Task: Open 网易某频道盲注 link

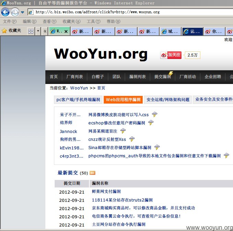Action: (103, 131)
